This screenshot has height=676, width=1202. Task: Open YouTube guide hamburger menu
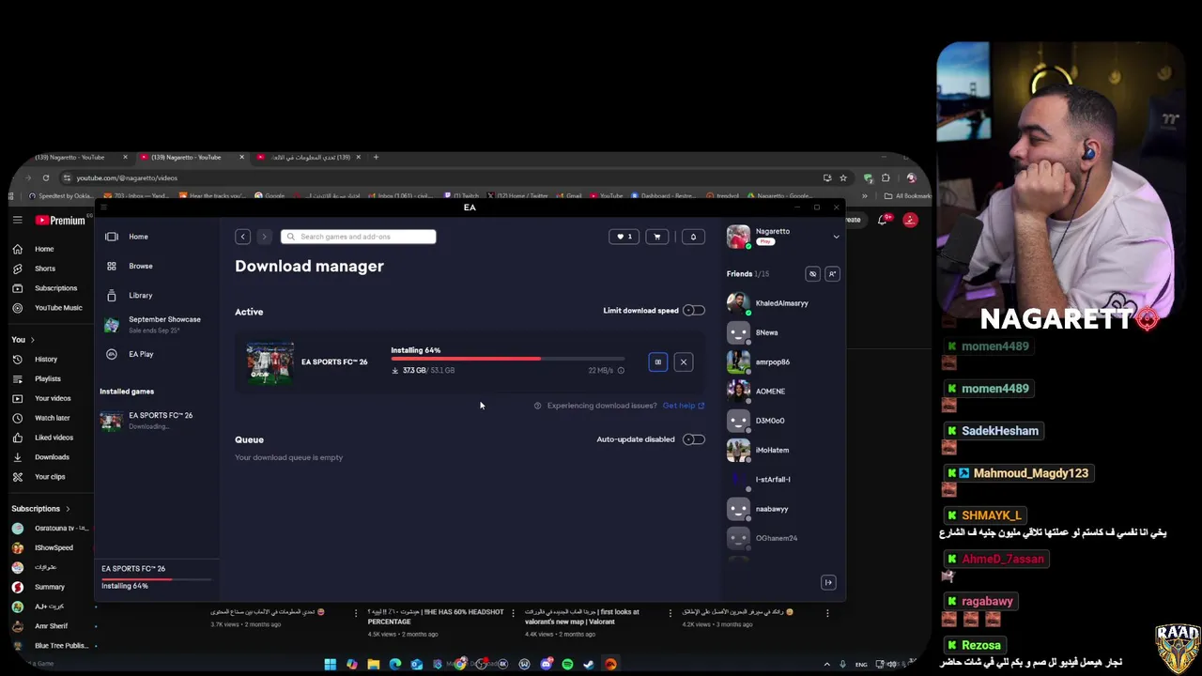(17, 220)
